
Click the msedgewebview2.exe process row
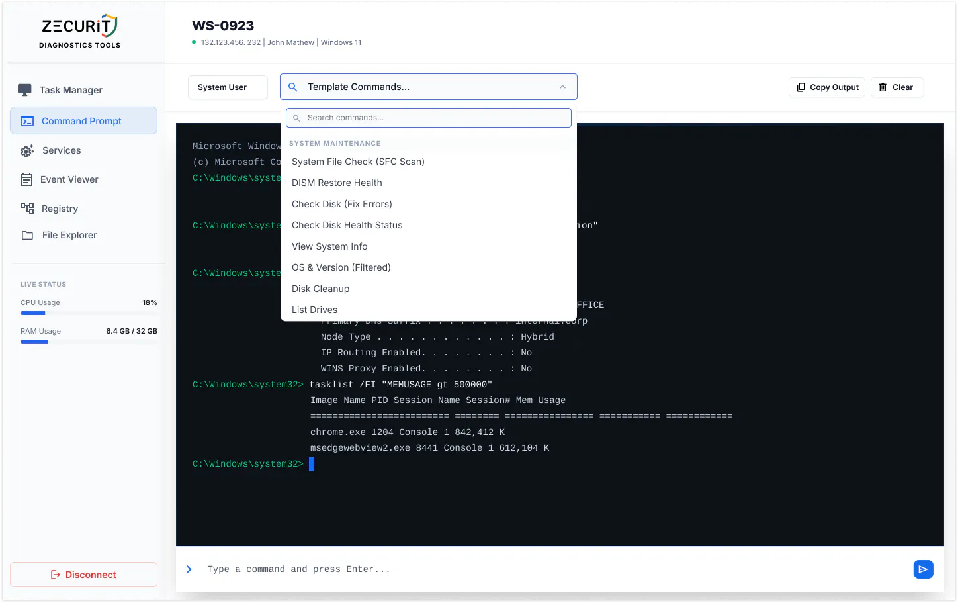coord(430,448)
